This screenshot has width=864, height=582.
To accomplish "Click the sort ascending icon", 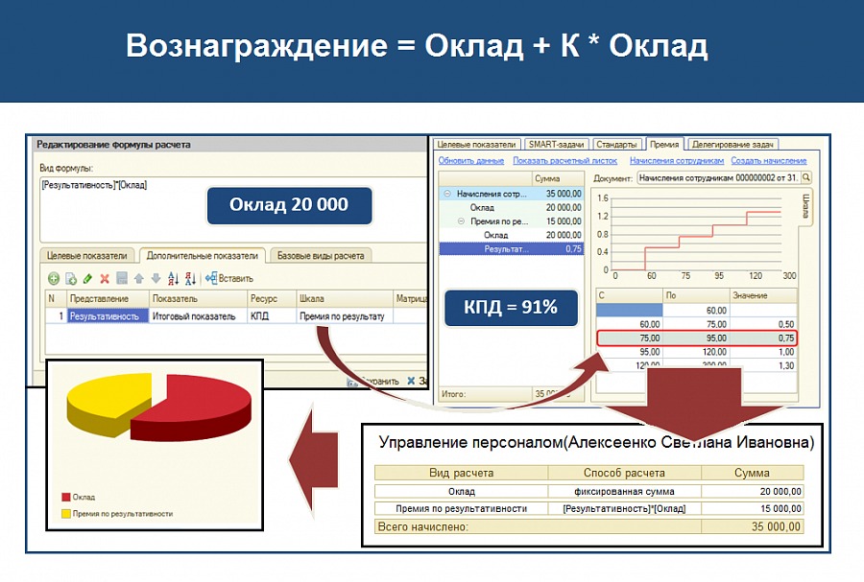I will 173,279.
